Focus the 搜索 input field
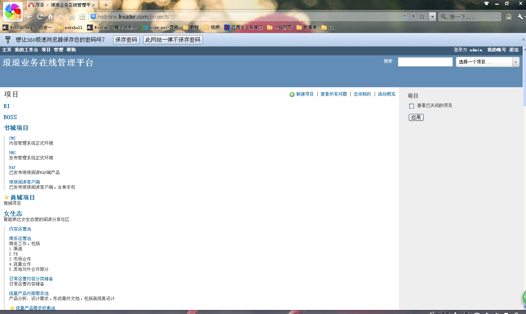Image resolution: width=526 pixels, height=314 pixels. point(425,62)
